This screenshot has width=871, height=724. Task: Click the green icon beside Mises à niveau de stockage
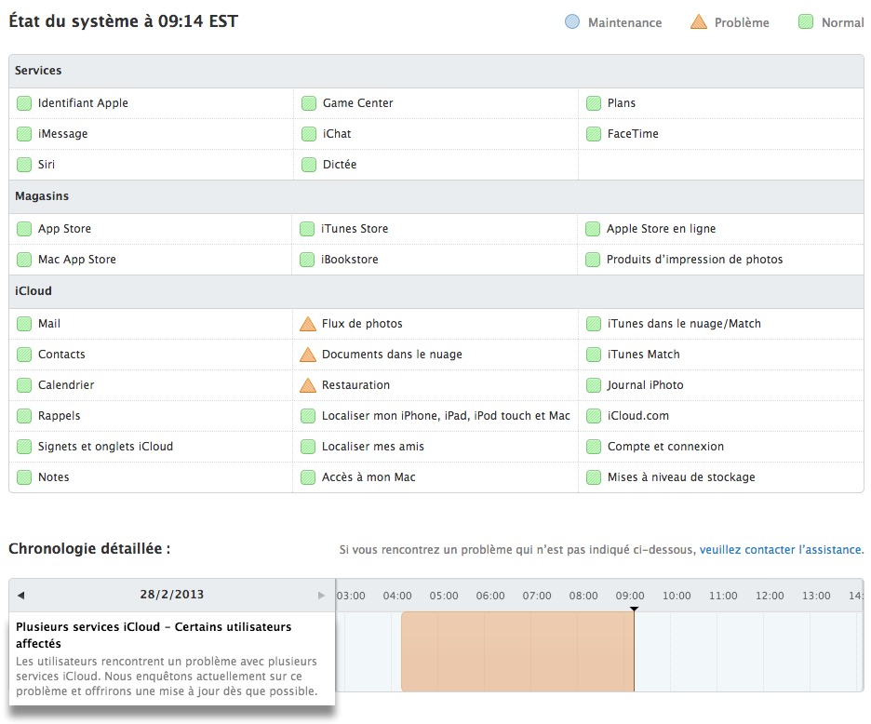coord(594,477)
